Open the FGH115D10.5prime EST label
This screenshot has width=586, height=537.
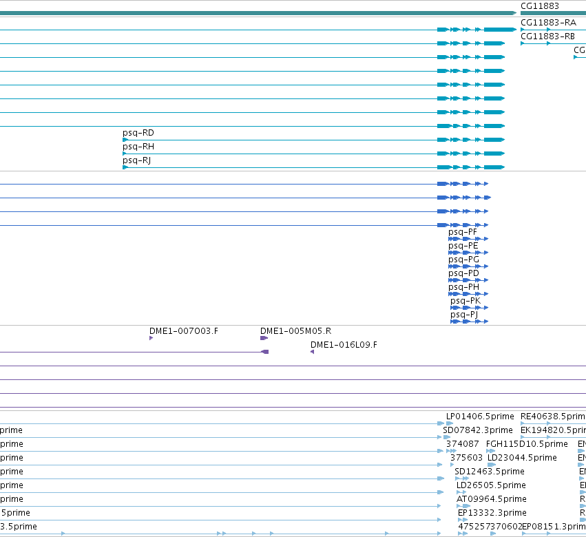tap(527, 444)
